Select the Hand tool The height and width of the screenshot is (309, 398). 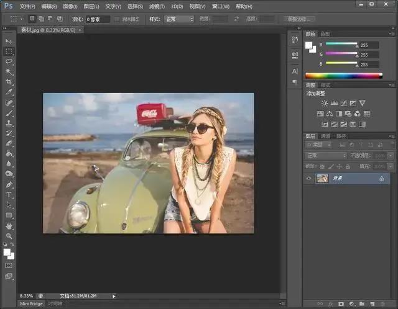(x=9, y=226)
